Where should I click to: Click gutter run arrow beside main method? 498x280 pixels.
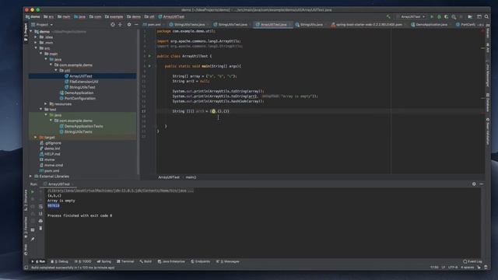(x=150, y=66)
